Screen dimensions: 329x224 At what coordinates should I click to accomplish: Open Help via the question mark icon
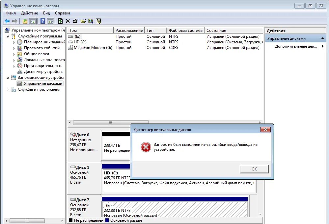(x=42, y=21)
